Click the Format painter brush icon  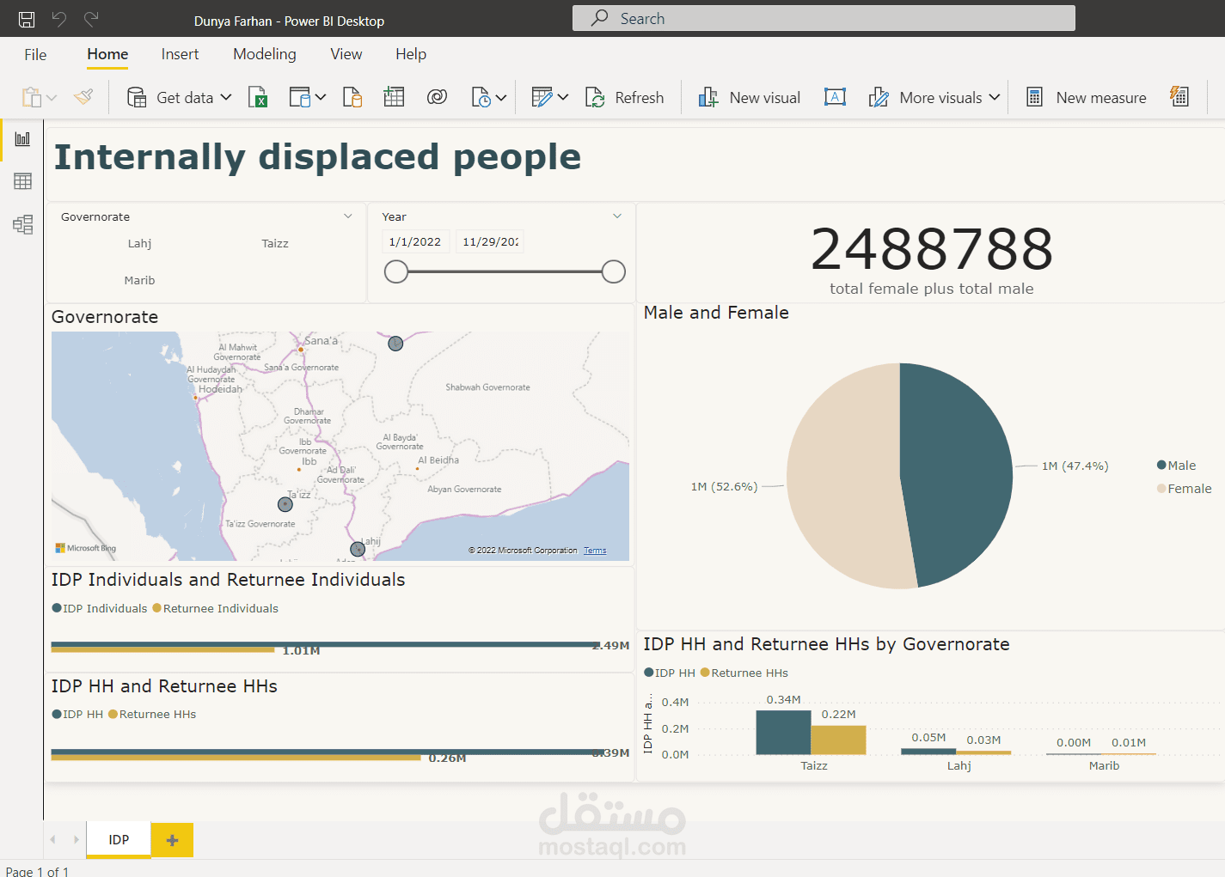point(83,97)
